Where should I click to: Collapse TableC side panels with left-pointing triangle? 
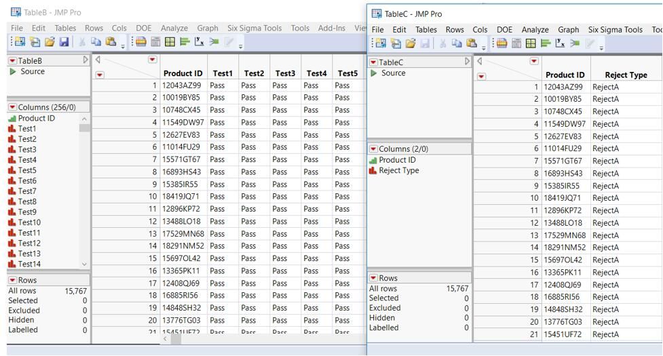tap(480, 61)
